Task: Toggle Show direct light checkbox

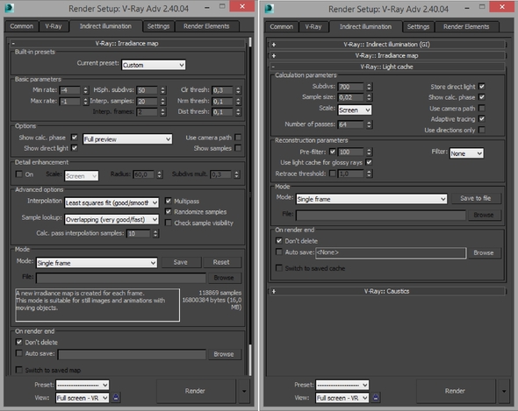Action: coord(75,148)
